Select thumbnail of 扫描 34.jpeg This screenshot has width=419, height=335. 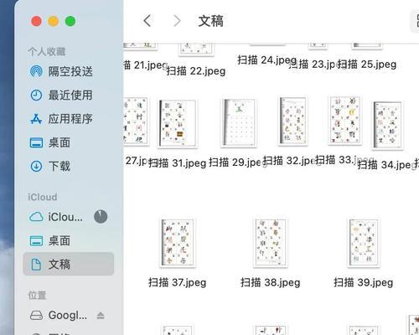(x=387, y=125)
